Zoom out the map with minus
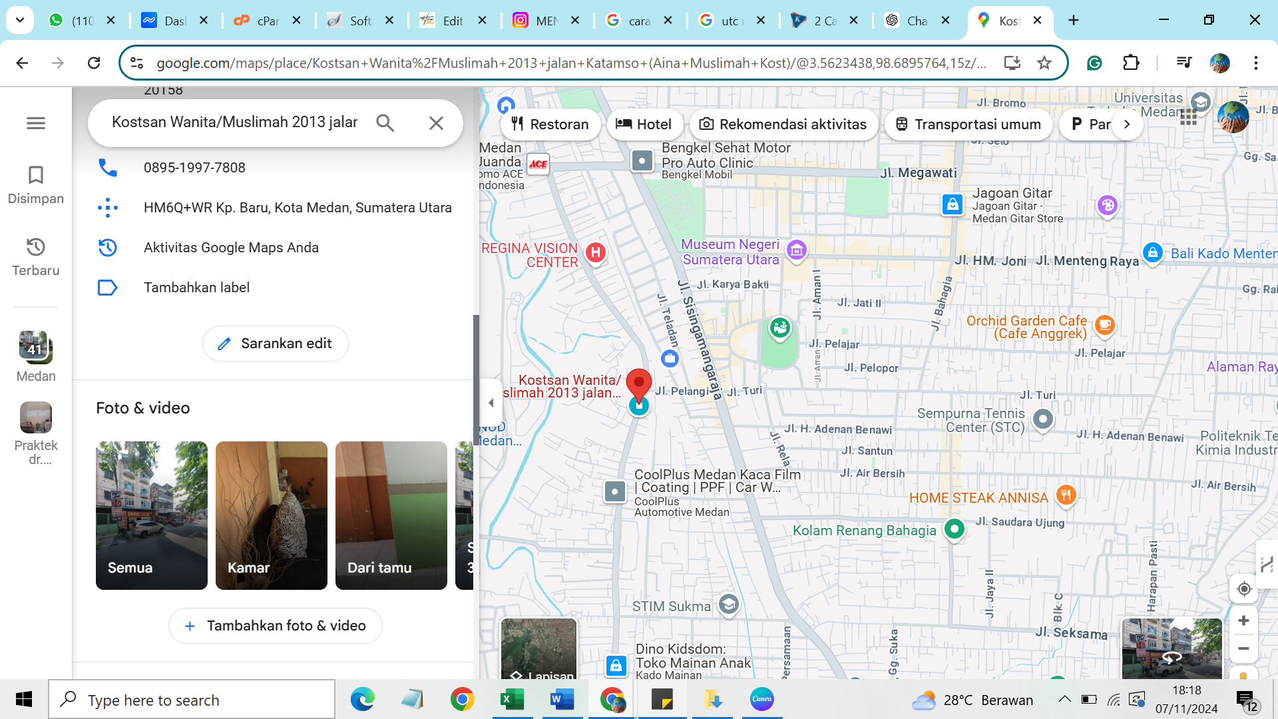 pyautogui.click(x=1243, y=648)
